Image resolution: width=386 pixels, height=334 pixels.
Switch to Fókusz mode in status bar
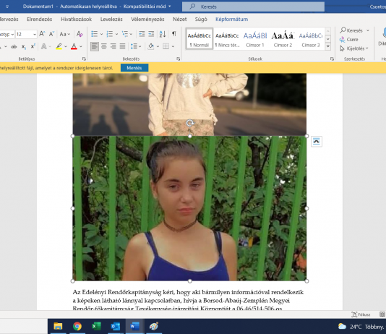click(361, 314)
